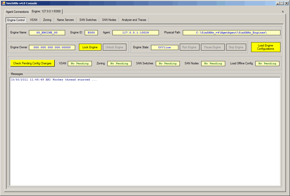Click inside the Messages log area

click(145, 131)
